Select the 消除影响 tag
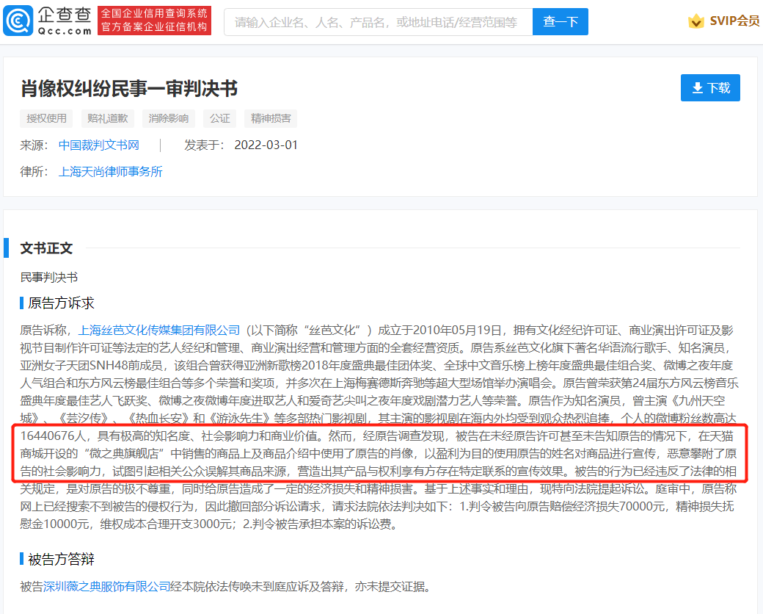The width and height of the screenshot is (763, 614). tap(168, 118)
